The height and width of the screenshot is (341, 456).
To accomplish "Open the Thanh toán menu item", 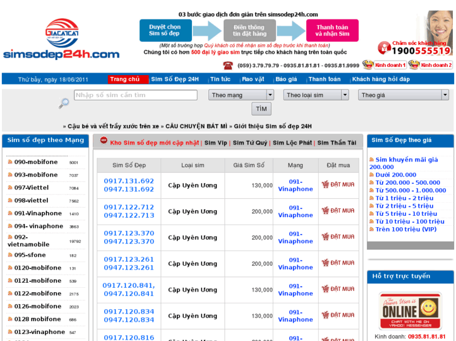I will (324, 79).
